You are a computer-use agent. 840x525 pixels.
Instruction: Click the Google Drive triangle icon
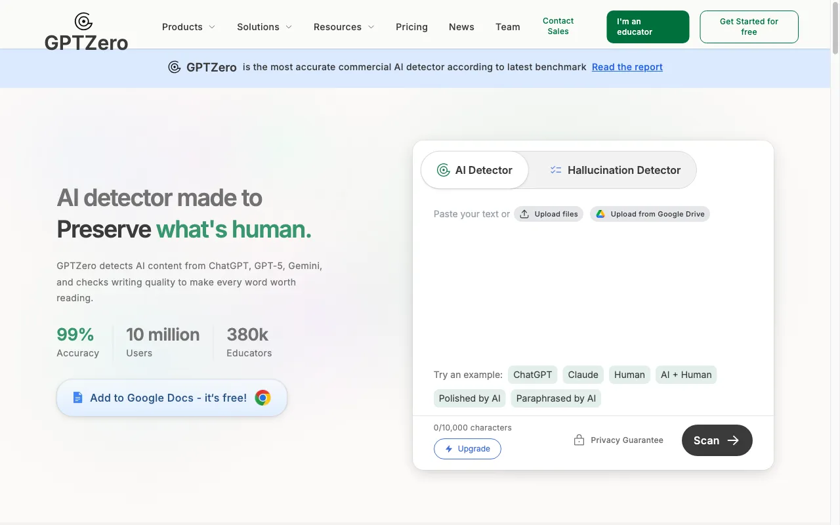600,214
